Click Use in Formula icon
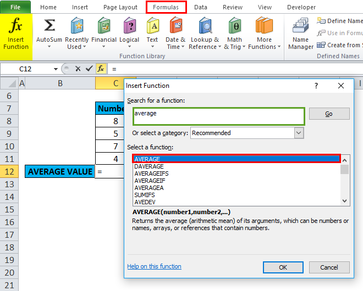Viewport: 363px width, 291px height. pyautogui.click(x=321, y=33)
